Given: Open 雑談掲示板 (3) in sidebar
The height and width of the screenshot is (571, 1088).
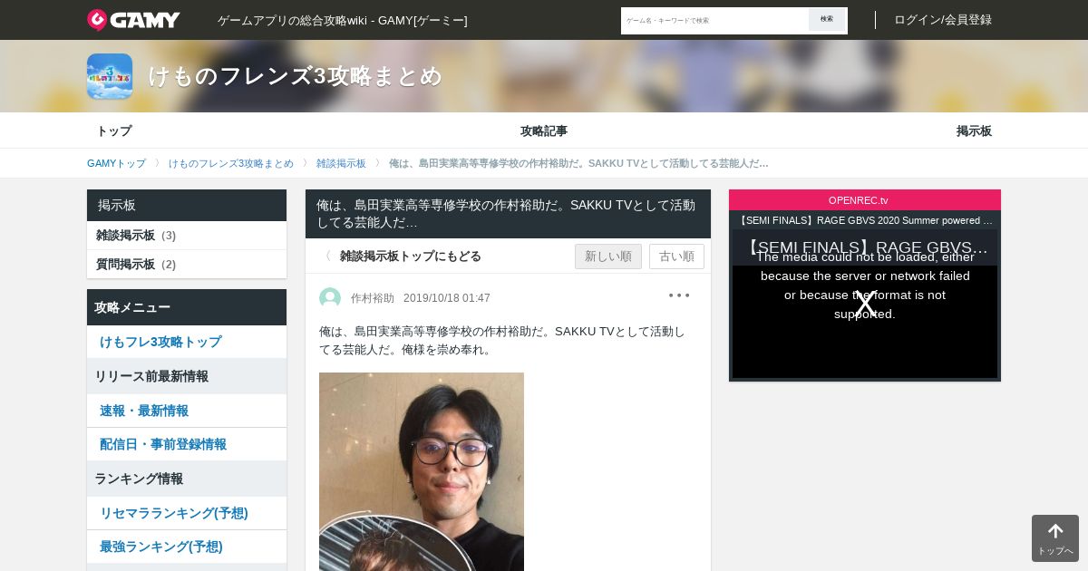Looking at the screenshot, I should (187, 236).
